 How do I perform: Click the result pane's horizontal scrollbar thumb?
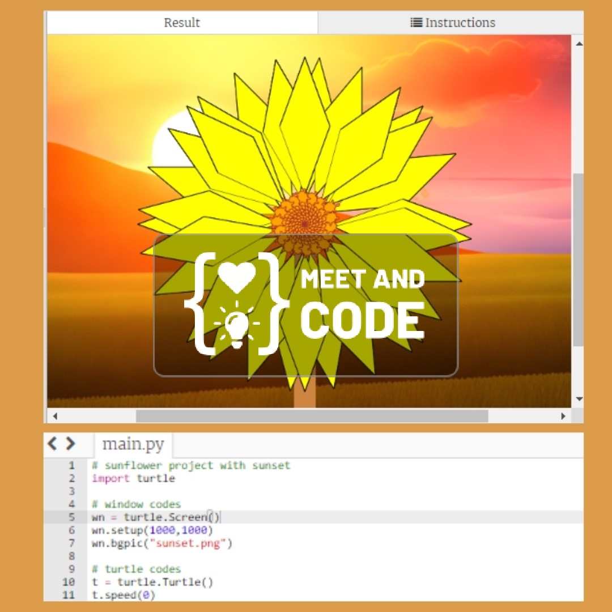coord(312,416)
